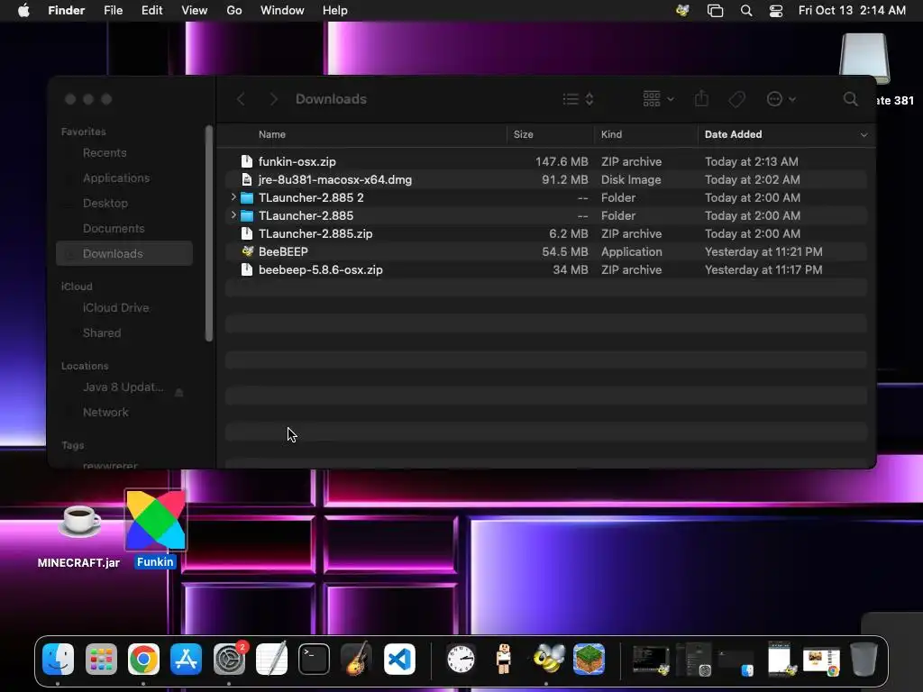Open System Settings from the Dock
923x692 pixels.
coord(229,659)
